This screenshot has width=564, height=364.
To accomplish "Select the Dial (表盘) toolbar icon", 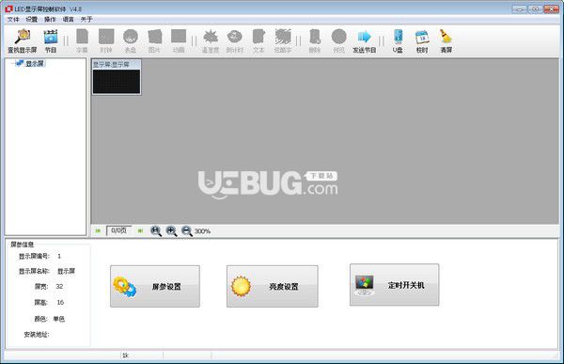I will click(x=131, y=37).
